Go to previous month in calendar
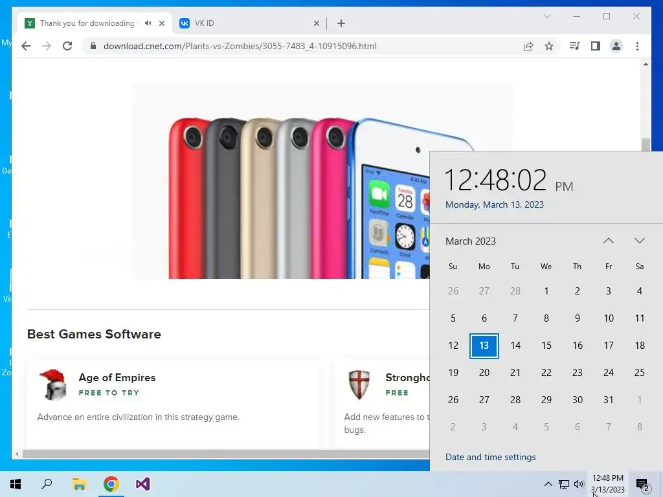663x497 pixels. 609,241
